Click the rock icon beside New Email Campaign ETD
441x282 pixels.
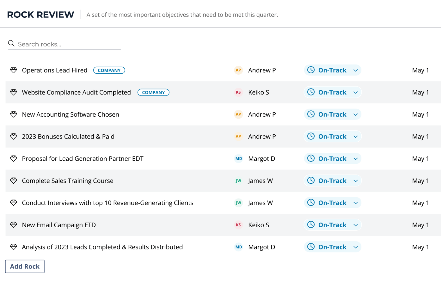pos(13,225)
